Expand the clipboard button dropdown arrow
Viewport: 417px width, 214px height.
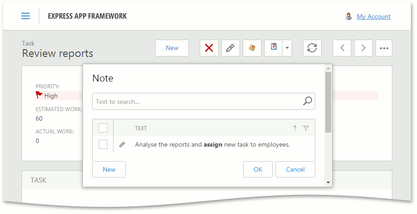point(287,48)
